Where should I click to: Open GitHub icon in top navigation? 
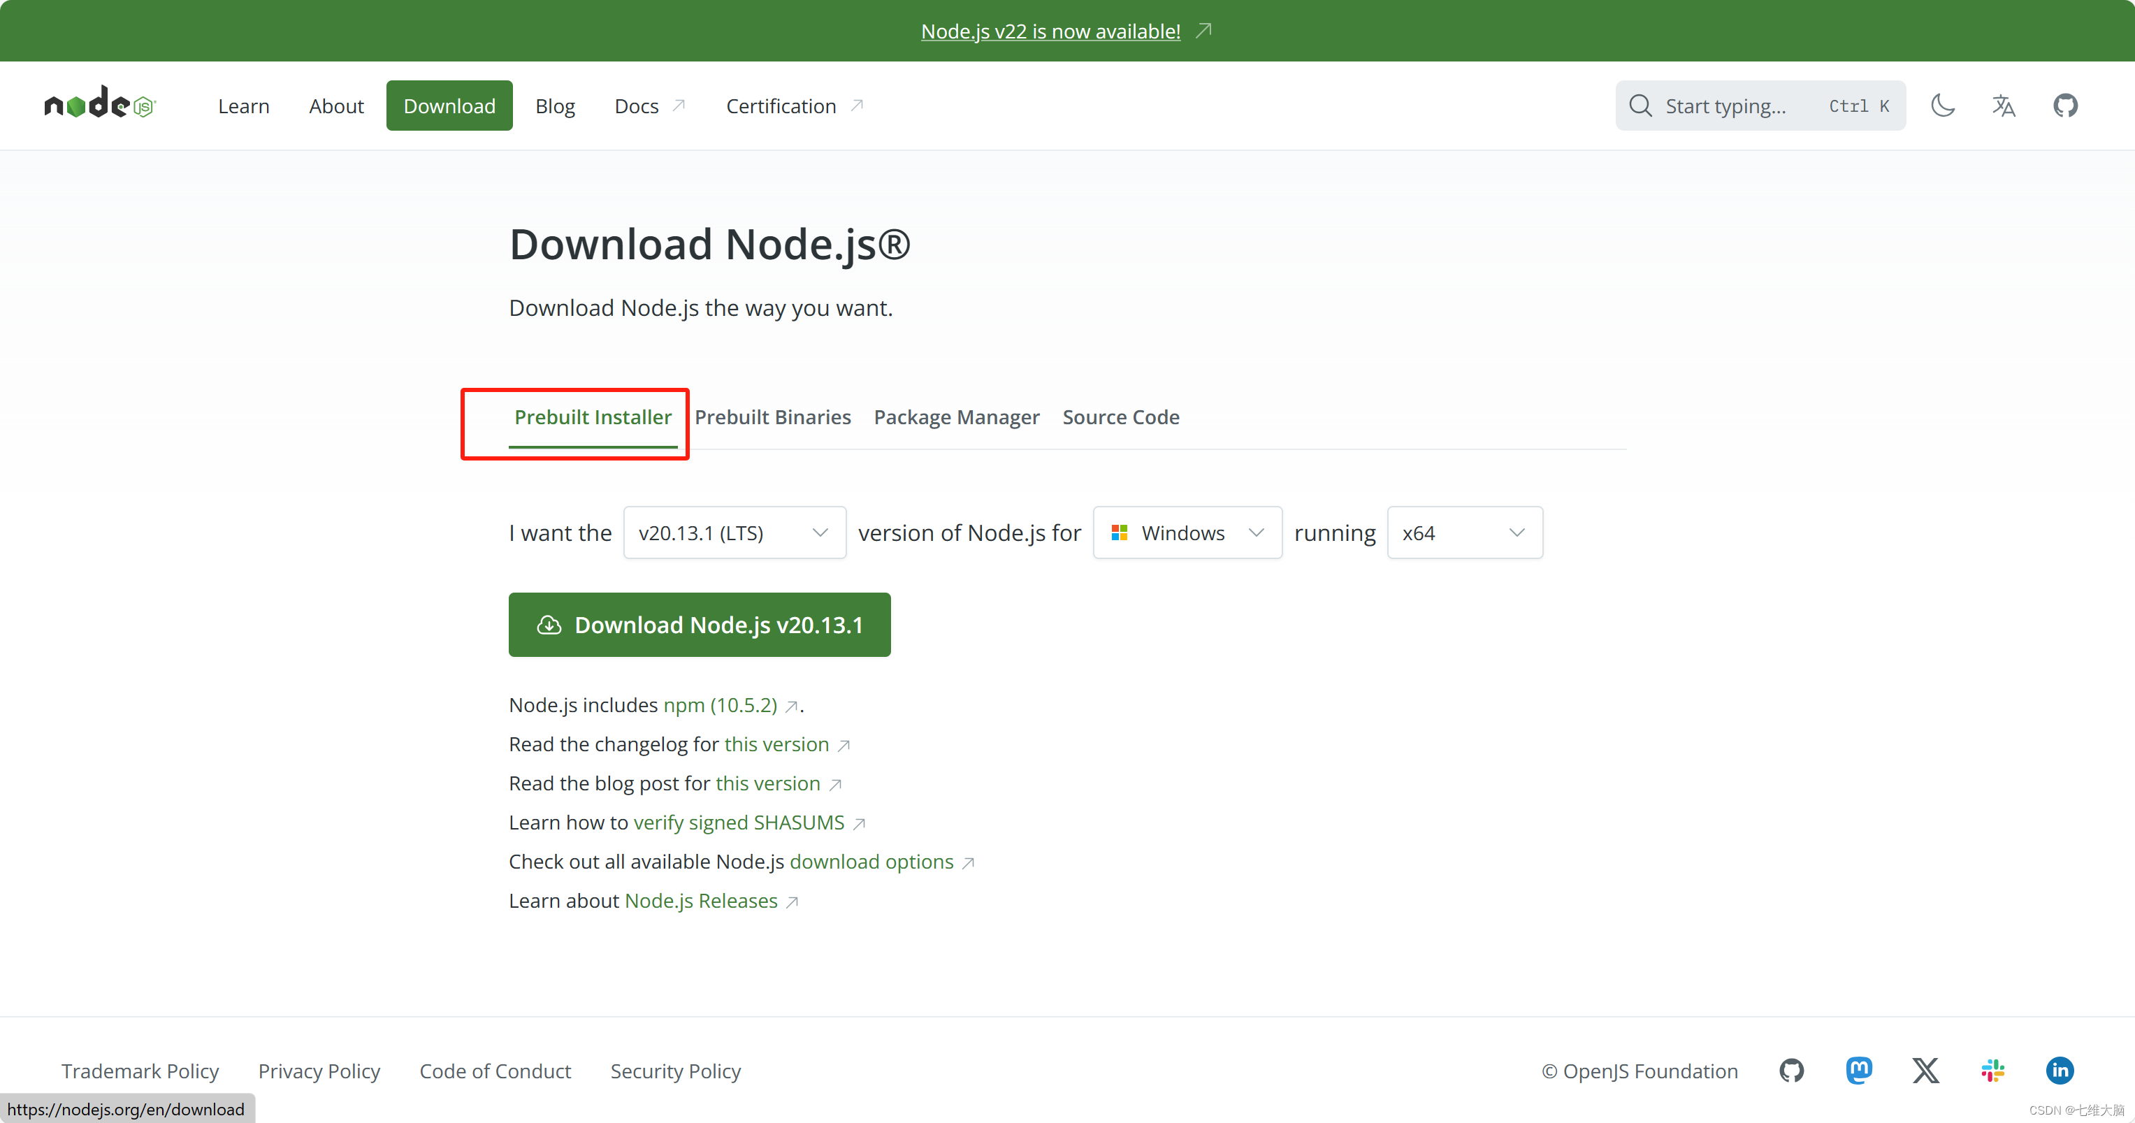pos(2065,106)
